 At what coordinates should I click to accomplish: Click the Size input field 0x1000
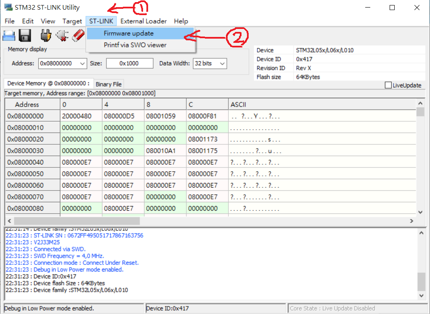coord(130,63)
